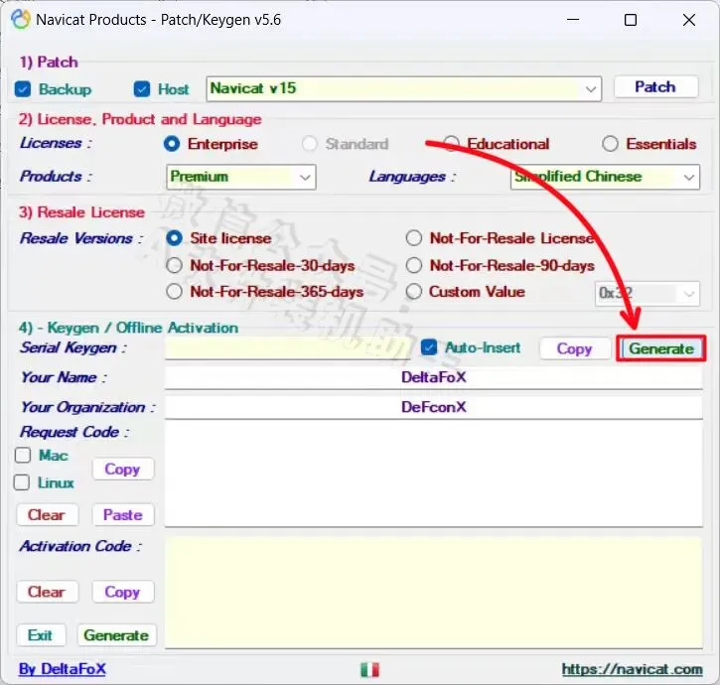This screenshot has height=685, width=720.
Task: Open the https://navicat.com link
Action: click(632, 669)
